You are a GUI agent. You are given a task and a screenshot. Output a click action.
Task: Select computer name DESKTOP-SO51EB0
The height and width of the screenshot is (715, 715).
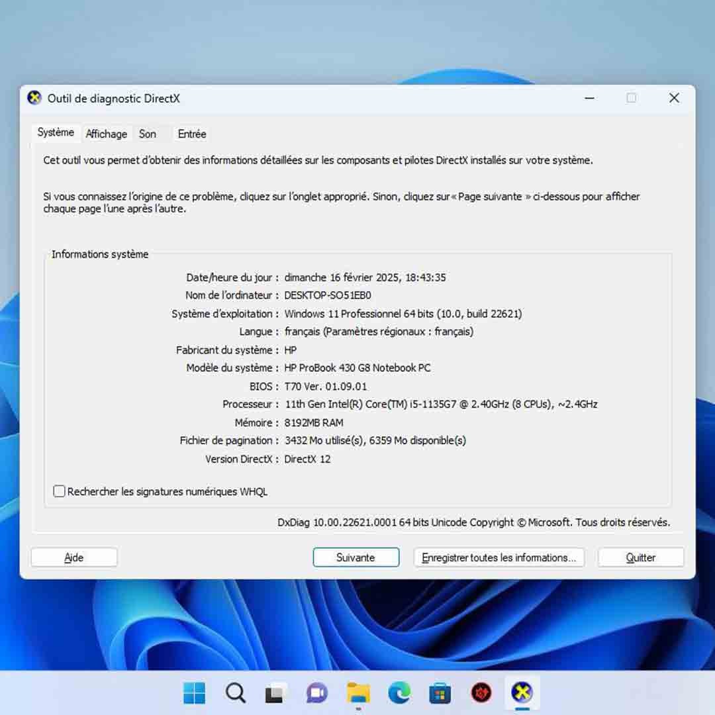(328, 295)
